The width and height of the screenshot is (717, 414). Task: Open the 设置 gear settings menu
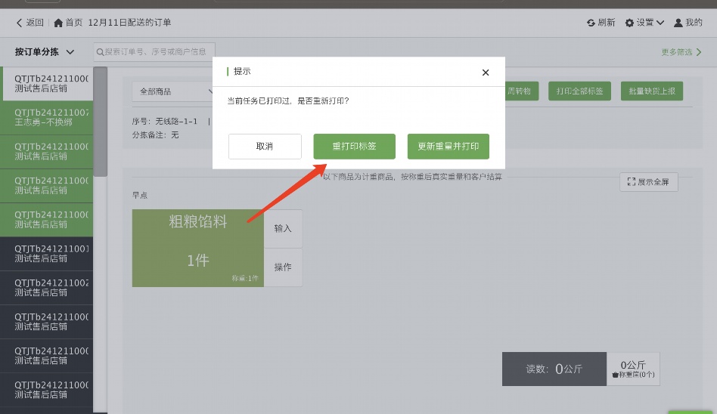pyautogui.click(x=629, y=23)
